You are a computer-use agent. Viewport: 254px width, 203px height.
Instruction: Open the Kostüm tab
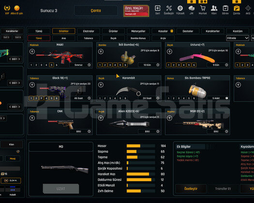(238, 31)
